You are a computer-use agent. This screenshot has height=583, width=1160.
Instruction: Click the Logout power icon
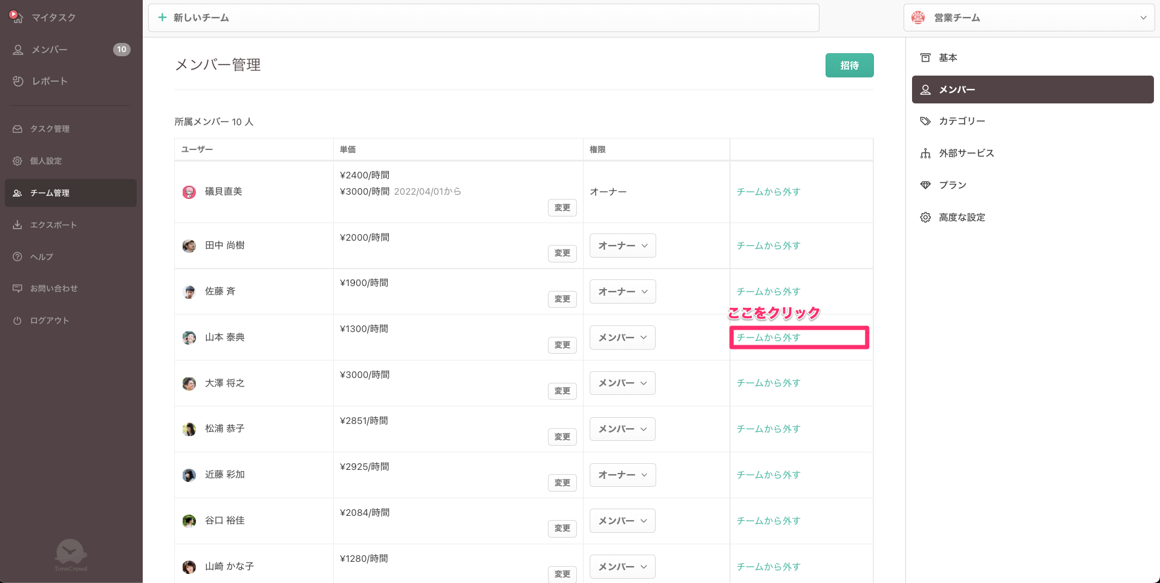click(x=18, y=321)
